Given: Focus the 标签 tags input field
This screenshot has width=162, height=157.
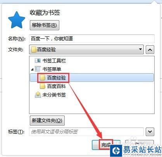Looking at the screenshot, I should pyautogui.click(x=86, y=132).
